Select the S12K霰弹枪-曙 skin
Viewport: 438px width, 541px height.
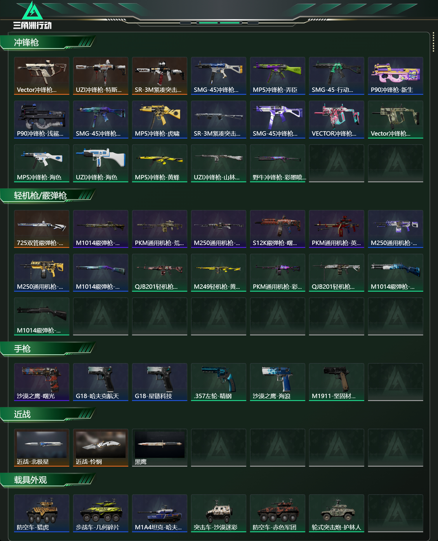point(277,229)
